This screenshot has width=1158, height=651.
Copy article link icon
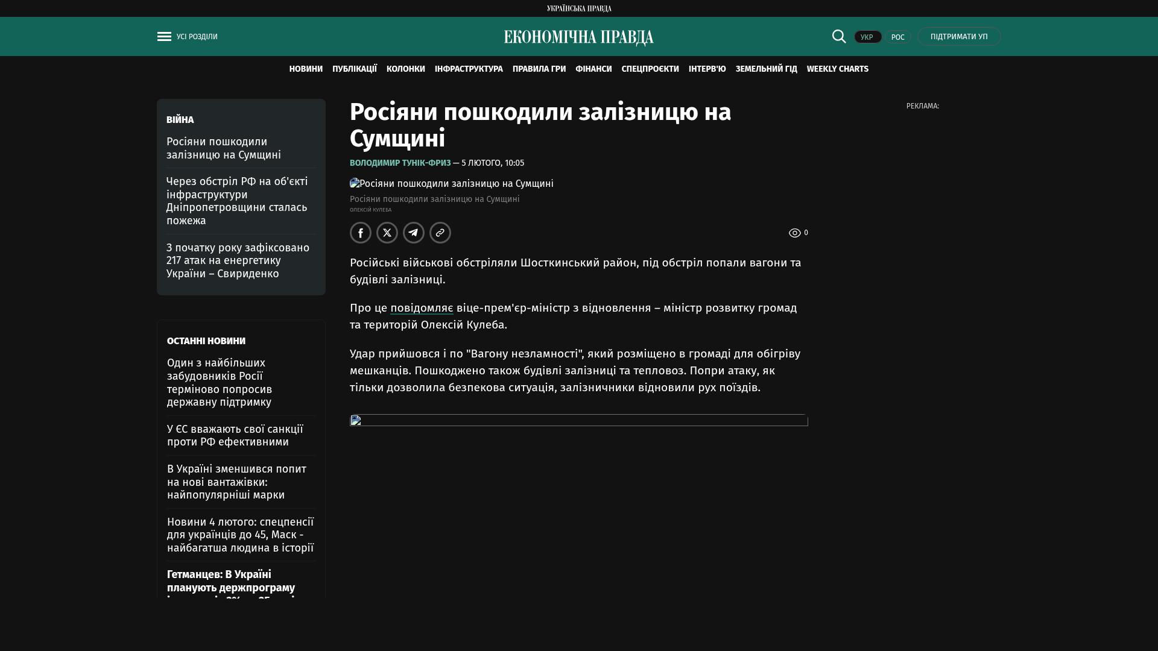(440, 233)
